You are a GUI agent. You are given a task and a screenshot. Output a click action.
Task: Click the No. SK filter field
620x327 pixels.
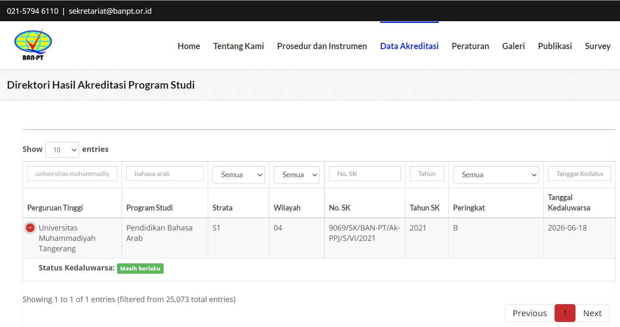pyautogui.click(x=365, y=174)
